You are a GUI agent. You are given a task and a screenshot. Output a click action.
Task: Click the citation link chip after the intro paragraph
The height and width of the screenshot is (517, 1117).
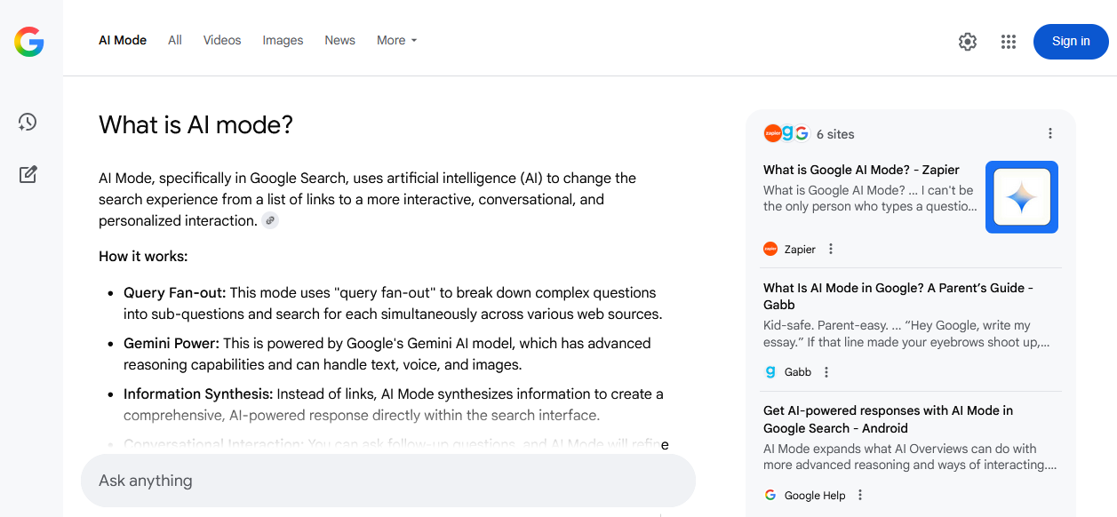(x=269, y=219)
